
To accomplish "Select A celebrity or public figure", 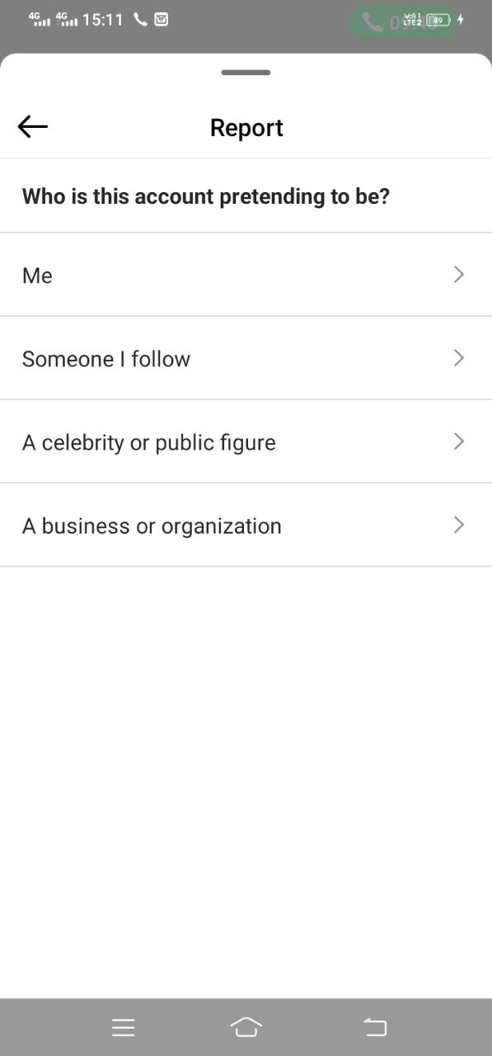I will (x=246, y=441).
